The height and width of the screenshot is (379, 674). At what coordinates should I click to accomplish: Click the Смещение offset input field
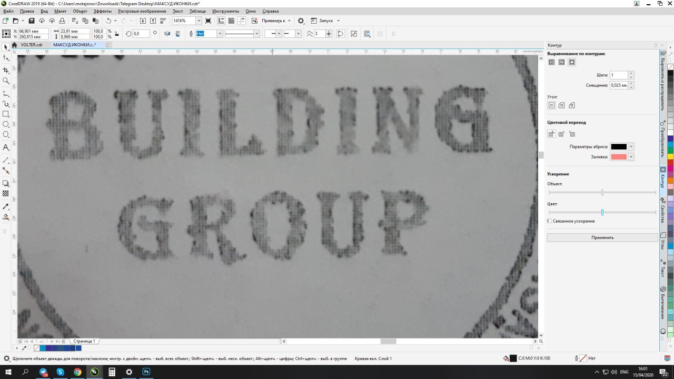click(619, 85)
